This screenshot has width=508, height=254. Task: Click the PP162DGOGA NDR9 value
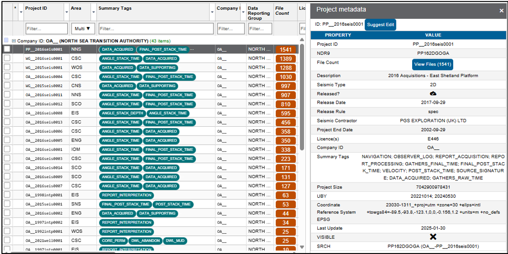pyautogui.click(x=433, y=53)
